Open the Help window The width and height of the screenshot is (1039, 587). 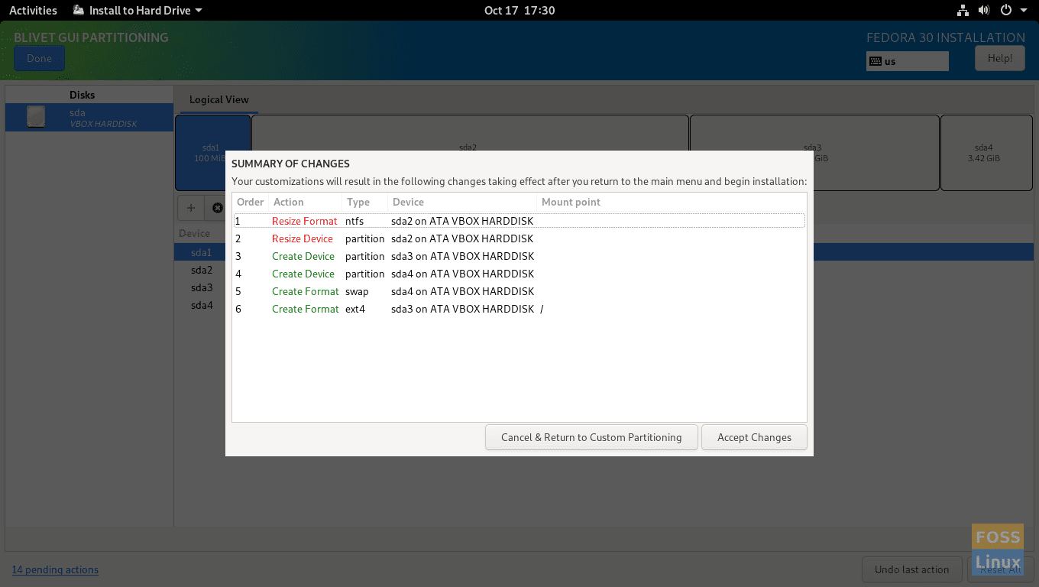pyautogui.click(x=999, y=58)
